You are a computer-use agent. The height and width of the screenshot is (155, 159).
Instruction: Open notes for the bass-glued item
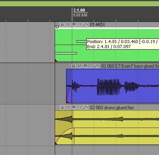85,66
